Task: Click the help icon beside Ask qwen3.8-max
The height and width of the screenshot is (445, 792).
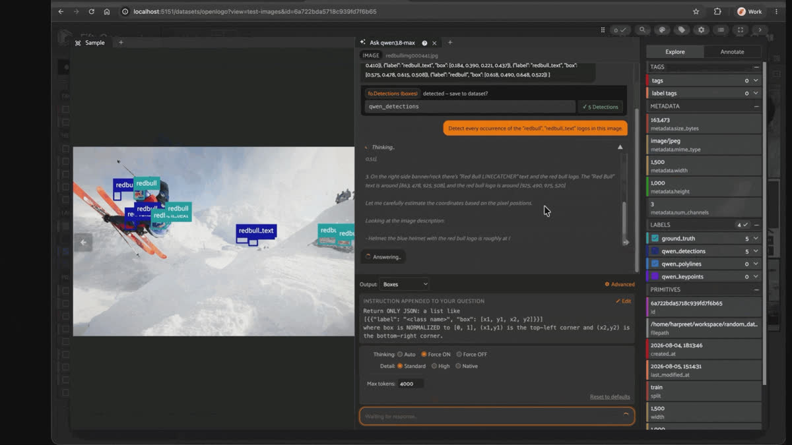Action: pyautogui.click(x=424, y=43)
